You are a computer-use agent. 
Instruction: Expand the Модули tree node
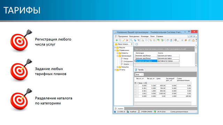[x=115, y=48]
